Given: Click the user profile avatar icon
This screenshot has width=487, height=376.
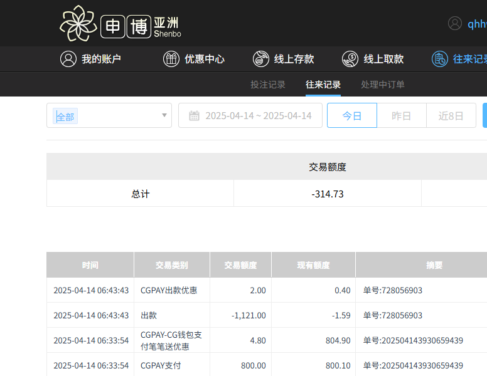Looking at the screenshot, I should (455, 24).
